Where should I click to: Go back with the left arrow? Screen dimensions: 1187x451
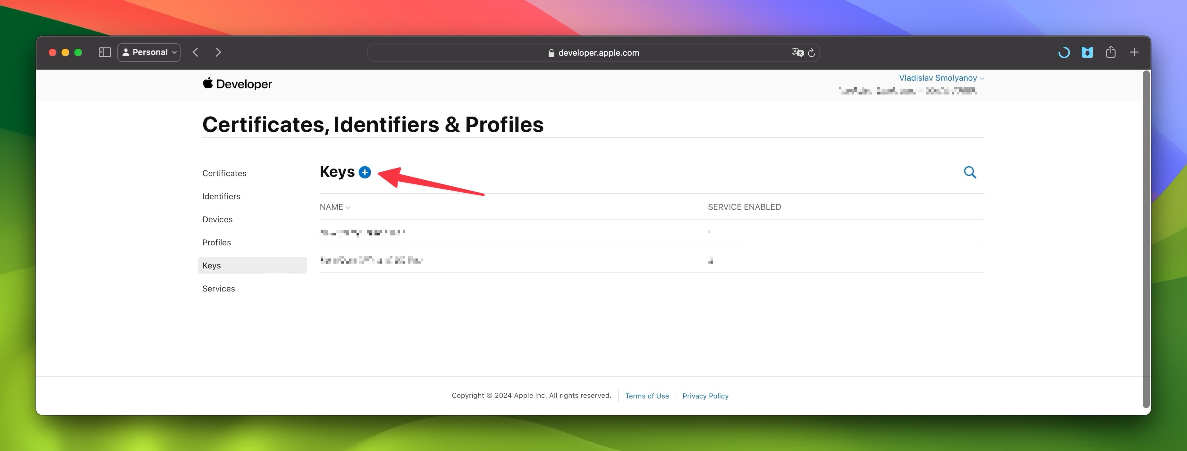tap(195, 53)
